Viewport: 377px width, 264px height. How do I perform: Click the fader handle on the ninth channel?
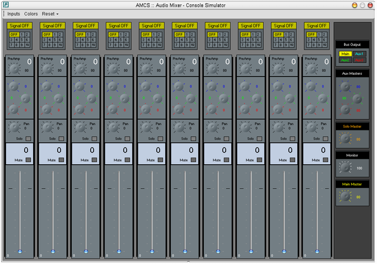[x=284, y=251]
